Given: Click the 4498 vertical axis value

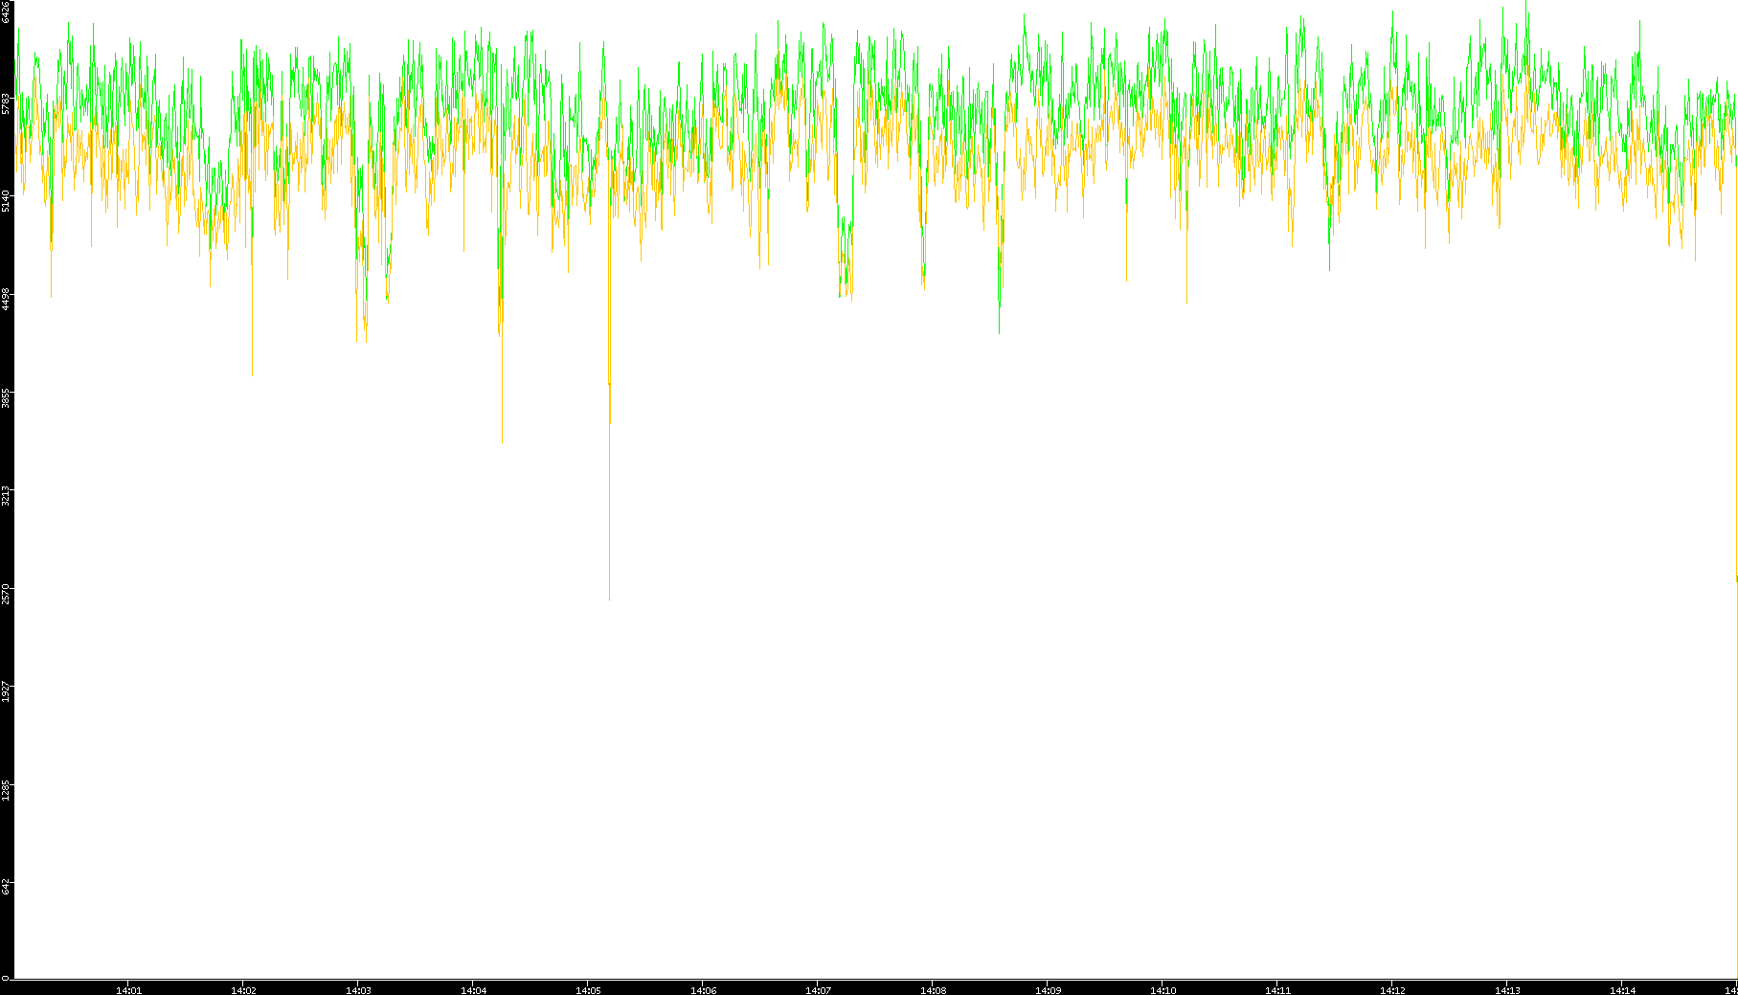Looking at the screenshot, I should (x=7, y=299).
